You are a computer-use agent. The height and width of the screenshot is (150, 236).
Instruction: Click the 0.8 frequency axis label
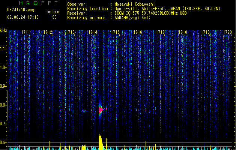3,105
